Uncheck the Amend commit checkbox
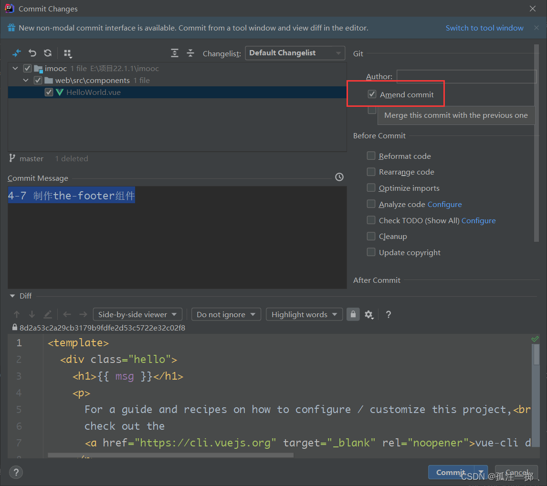Screen dimensions: 547x486 coord(372,94)
